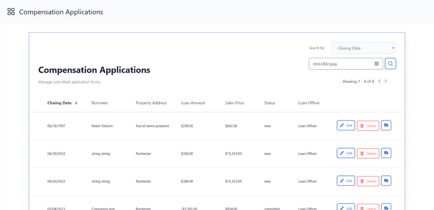Click the Viewing 1 - 4 of 4 text
Viewport: 434px width, 210px height.
pos(358,81)
